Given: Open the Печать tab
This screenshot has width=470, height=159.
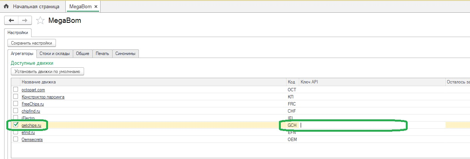Looking at the screenshot, I should pyautogui.click(x=102, y=53).
